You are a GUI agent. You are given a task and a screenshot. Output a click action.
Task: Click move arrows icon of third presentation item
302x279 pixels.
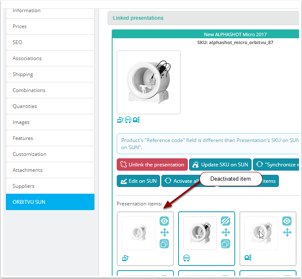tap(287, 232)
